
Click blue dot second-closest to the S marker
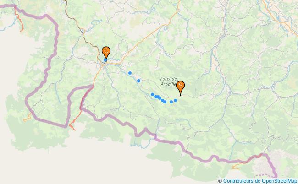pos(171,102)
